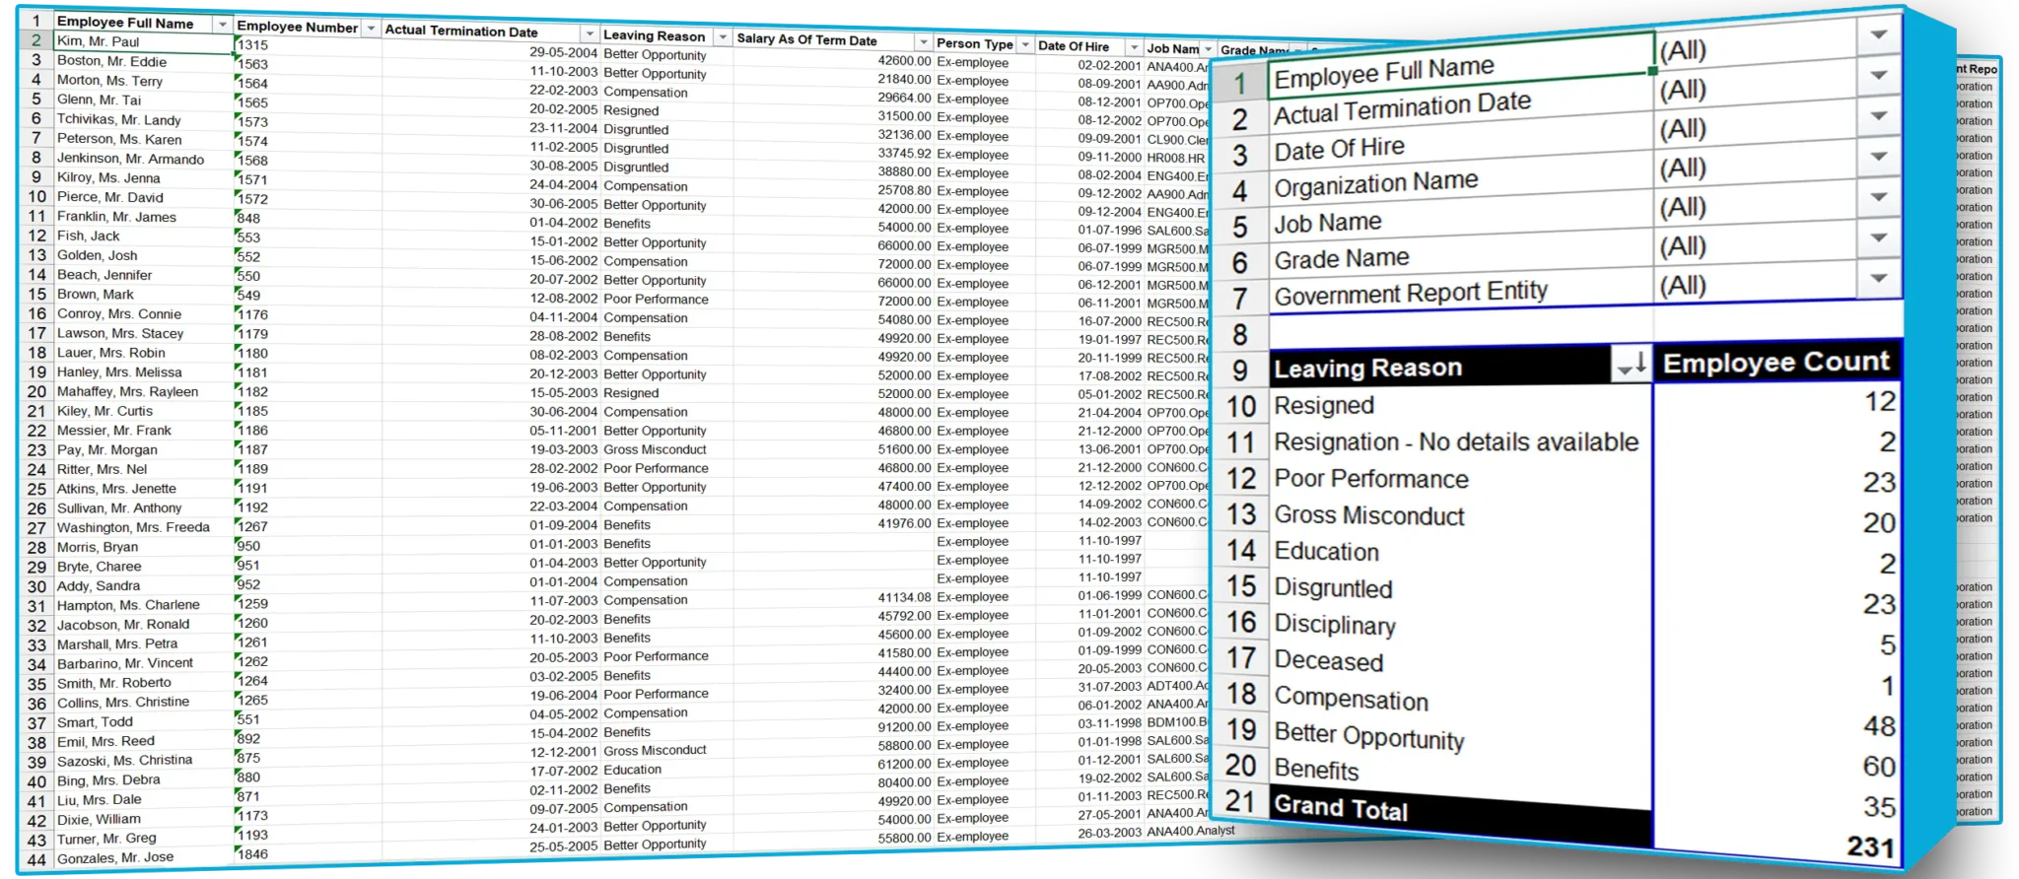Click Better Opportunity label in pivot table
The width and height of the screenshot is (2019, 879).
coord(1368,737)
